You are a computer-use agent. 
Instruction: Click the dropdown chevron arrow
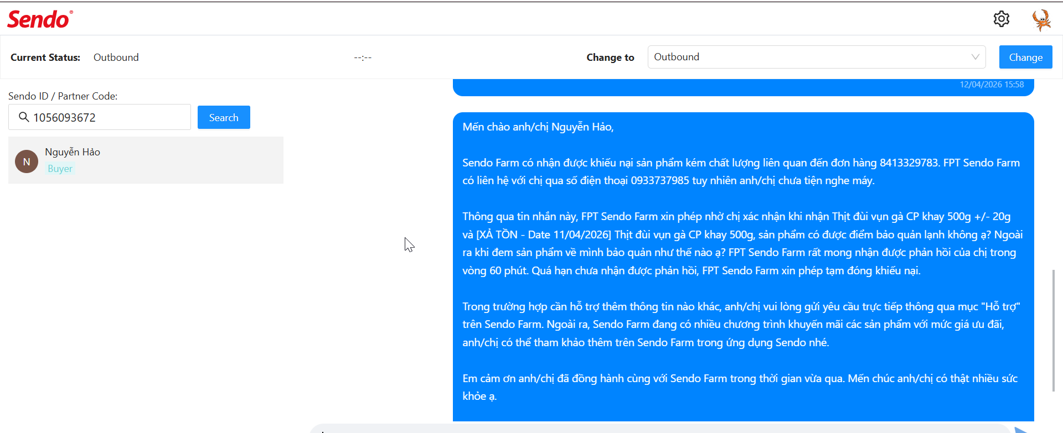click(975, 57)
